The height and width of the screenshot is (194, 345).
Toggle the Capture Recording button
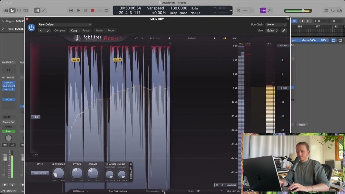99,11
